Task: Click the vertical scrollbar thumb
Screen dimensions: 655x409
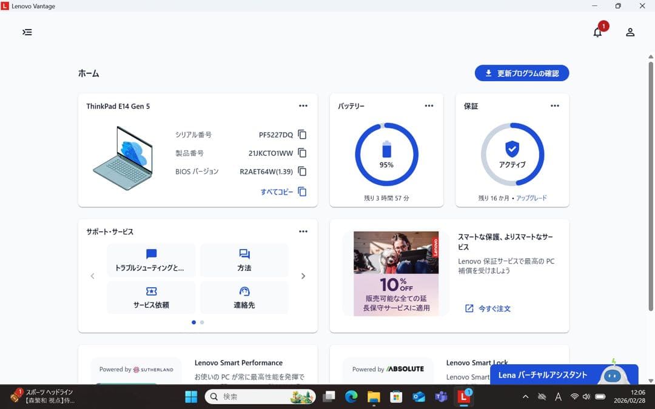Action: (x=651, y=186)
